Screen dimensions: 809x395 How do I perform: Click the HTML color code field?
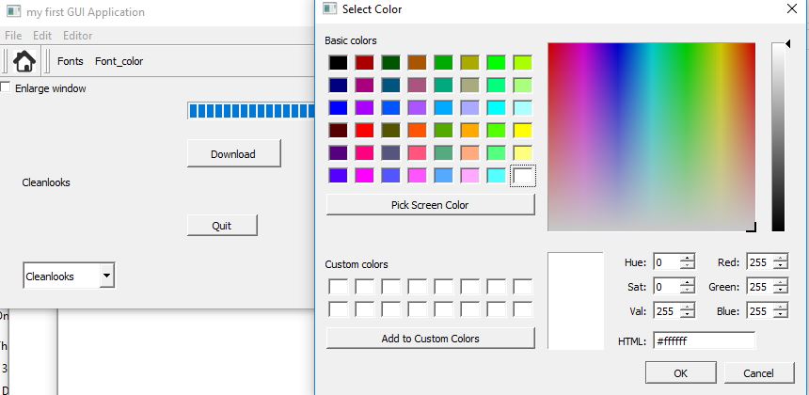click(705, 340)
